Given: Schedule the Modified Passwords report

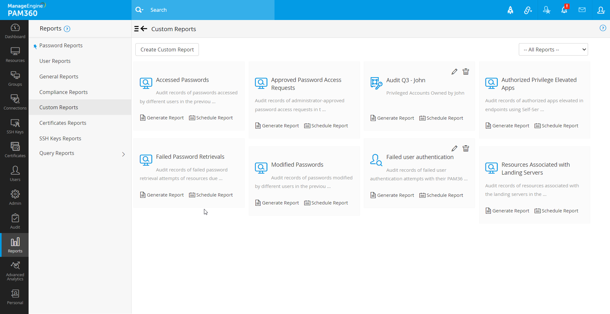Looking at the screenshot, I should [326, 203].
